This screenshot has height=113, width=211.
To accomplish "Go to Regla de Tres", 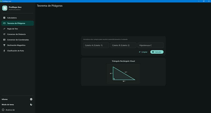I will tap(17, 29).
